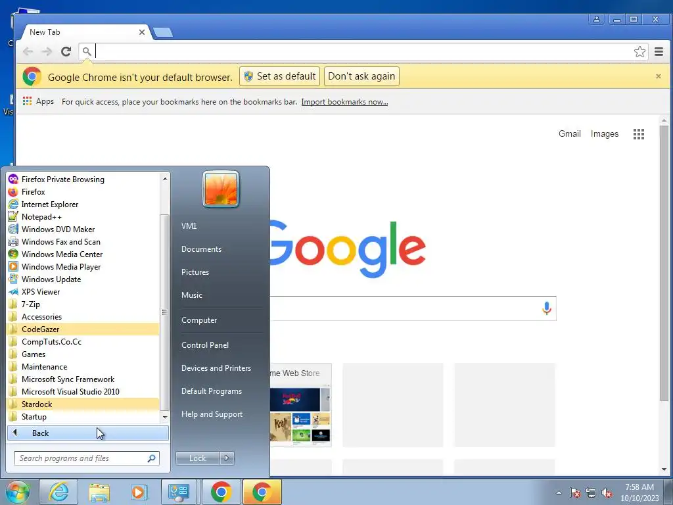The height and width of the screenshot is (505, 673).
Task: Click Chrome's forward navigation arrow
Action: click(x=47, y=51)
